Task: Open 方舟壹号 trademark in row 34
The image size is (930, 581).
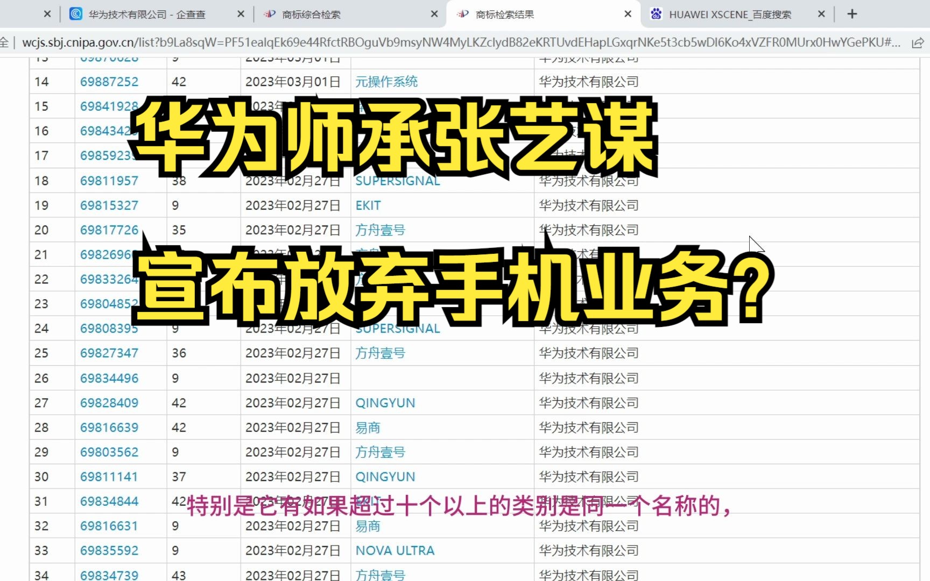Action: pos(380,575)
